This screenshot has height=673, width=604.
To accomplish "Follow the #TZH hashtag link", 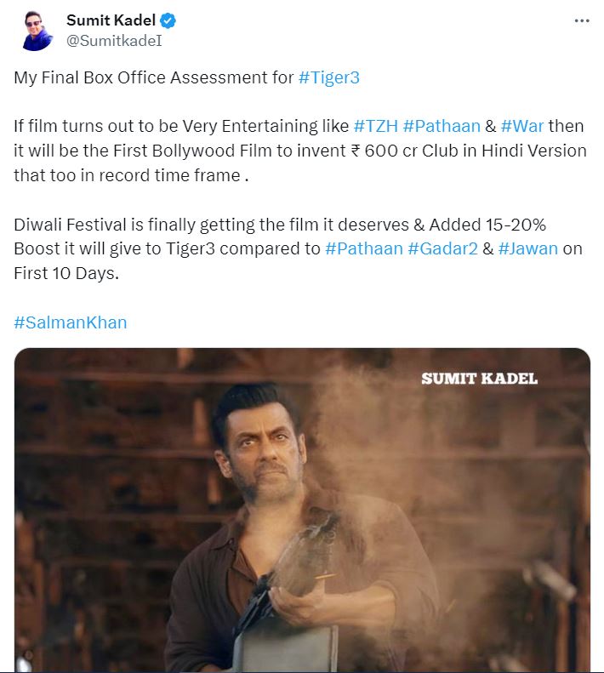I will click(x=374, y=127).
